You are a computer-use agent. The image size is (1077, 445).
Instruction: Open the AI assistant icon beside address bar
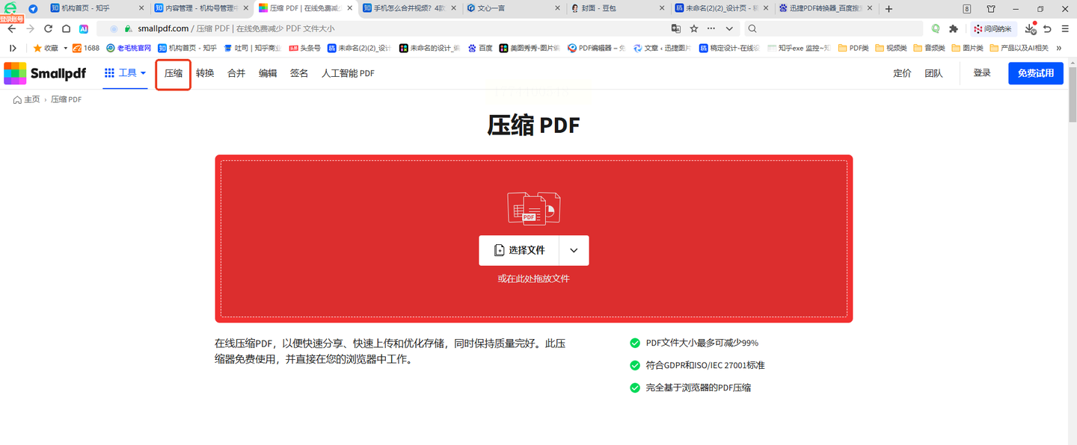click(x=84, y=28)
